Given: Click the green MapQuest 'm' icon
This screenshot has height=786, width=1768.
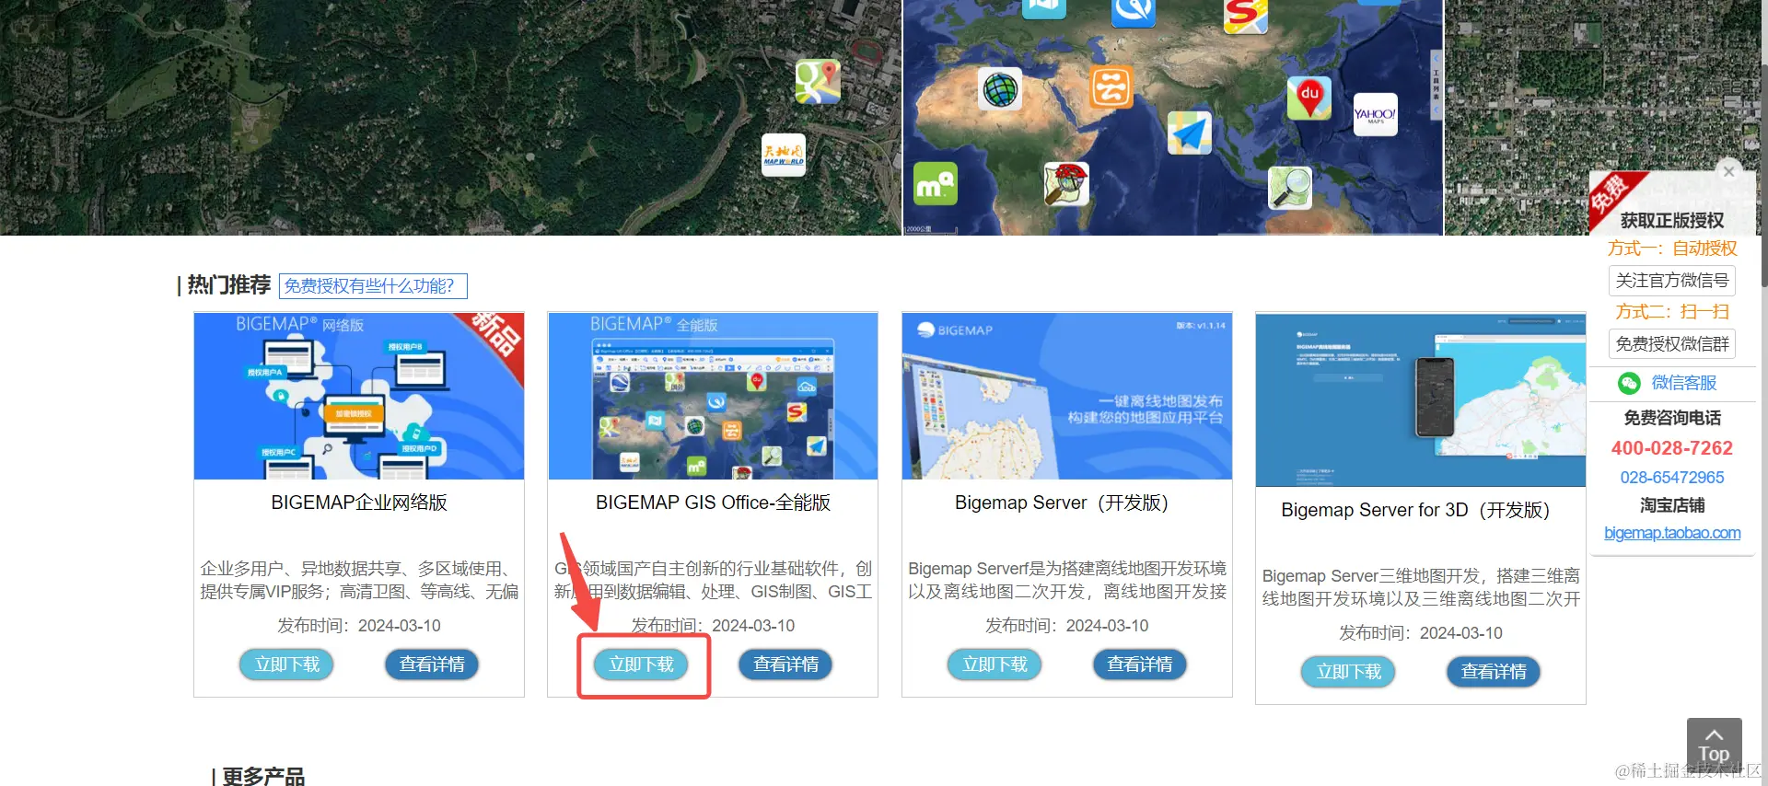Looking at the screenshot, I should tap(935, 183).
